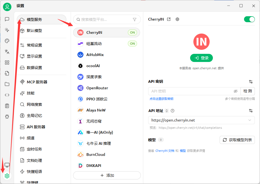Open the notes clipboard sidebar icon
Image resolution: width=260 pixels, height=184 pixels.
click(x=7, y=106)
